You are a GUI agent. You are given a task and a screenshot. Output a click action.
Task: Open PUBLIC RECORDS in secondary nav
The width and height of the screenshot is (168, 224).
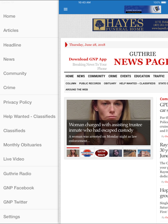tap(90, 83)
